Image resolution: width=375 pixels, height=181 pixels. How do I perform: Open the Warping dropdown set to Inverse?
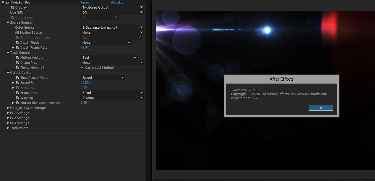(113, 98)
